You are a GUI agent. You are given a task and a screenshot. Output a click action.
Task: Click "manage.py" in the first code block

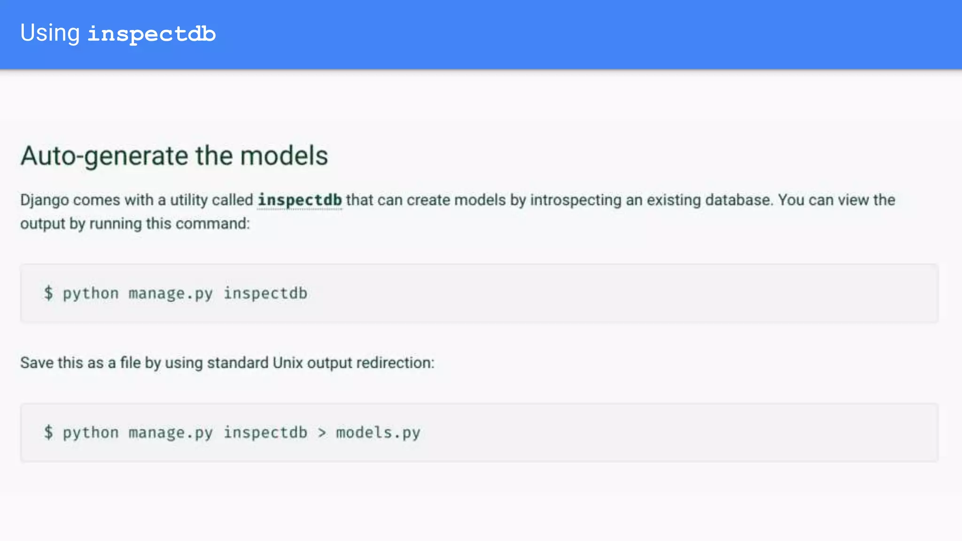click(171, 294)
